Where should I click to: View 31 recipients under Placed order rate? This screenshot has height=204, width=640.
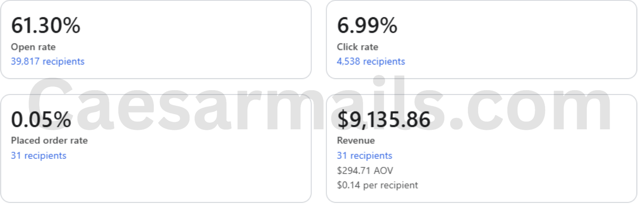tap(38, 156)
